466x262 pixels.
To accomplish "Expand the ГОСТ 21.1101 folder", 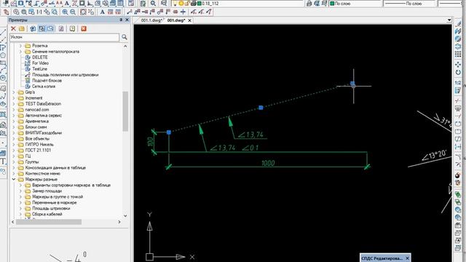I will tap(14, 151).
